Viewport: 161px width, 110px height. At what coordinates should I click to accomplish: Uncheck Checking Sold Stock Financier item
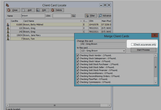click(78, 70)
